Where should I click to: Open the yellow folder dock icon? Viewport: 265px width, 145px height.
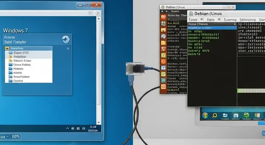click(x=163, y=43)
